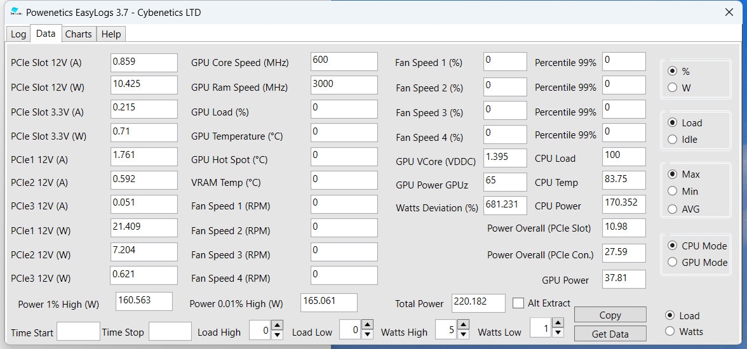Decrease the Load Low value

(x=368, y=334)
